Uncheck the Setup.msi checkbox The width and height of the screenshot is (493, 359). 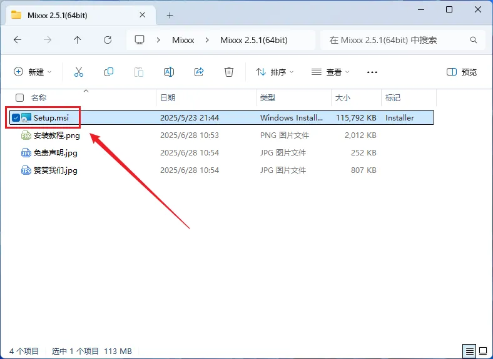coord(16,117)
